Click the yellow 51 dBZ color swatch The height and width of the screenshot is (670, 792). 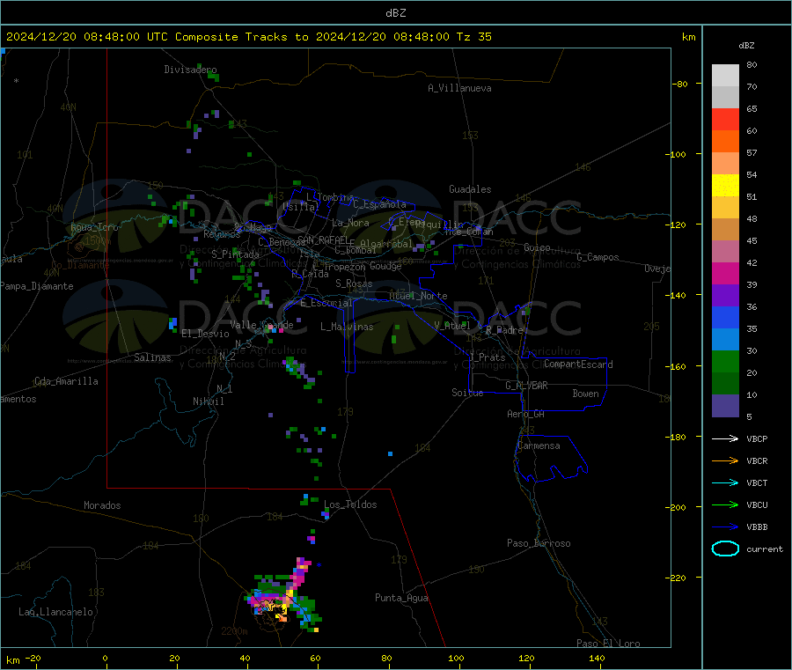click(x=725, y=186)
